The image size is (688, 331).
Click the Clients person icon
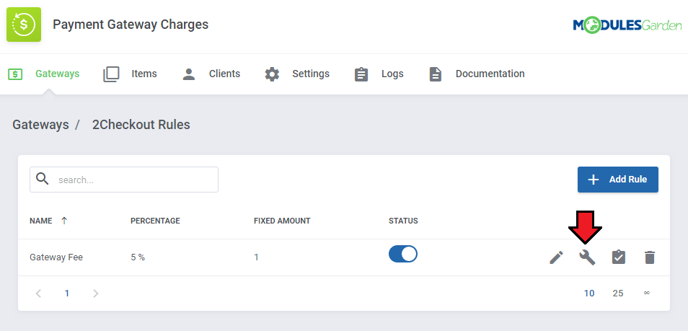pos(189,74)
